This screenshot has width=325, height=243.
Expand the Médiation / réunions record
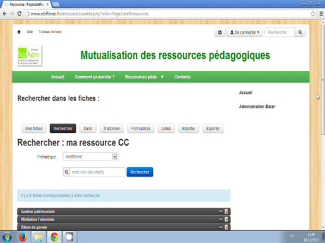click(124, 219)
